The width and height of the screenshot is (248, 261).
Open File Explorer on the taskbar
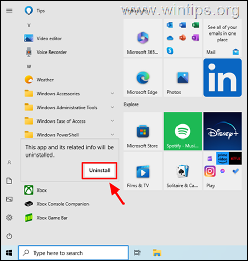click(x=157, y=253)
